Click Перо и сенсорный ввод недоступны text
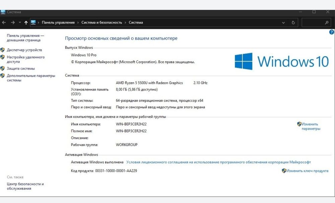 click(160, 107)
